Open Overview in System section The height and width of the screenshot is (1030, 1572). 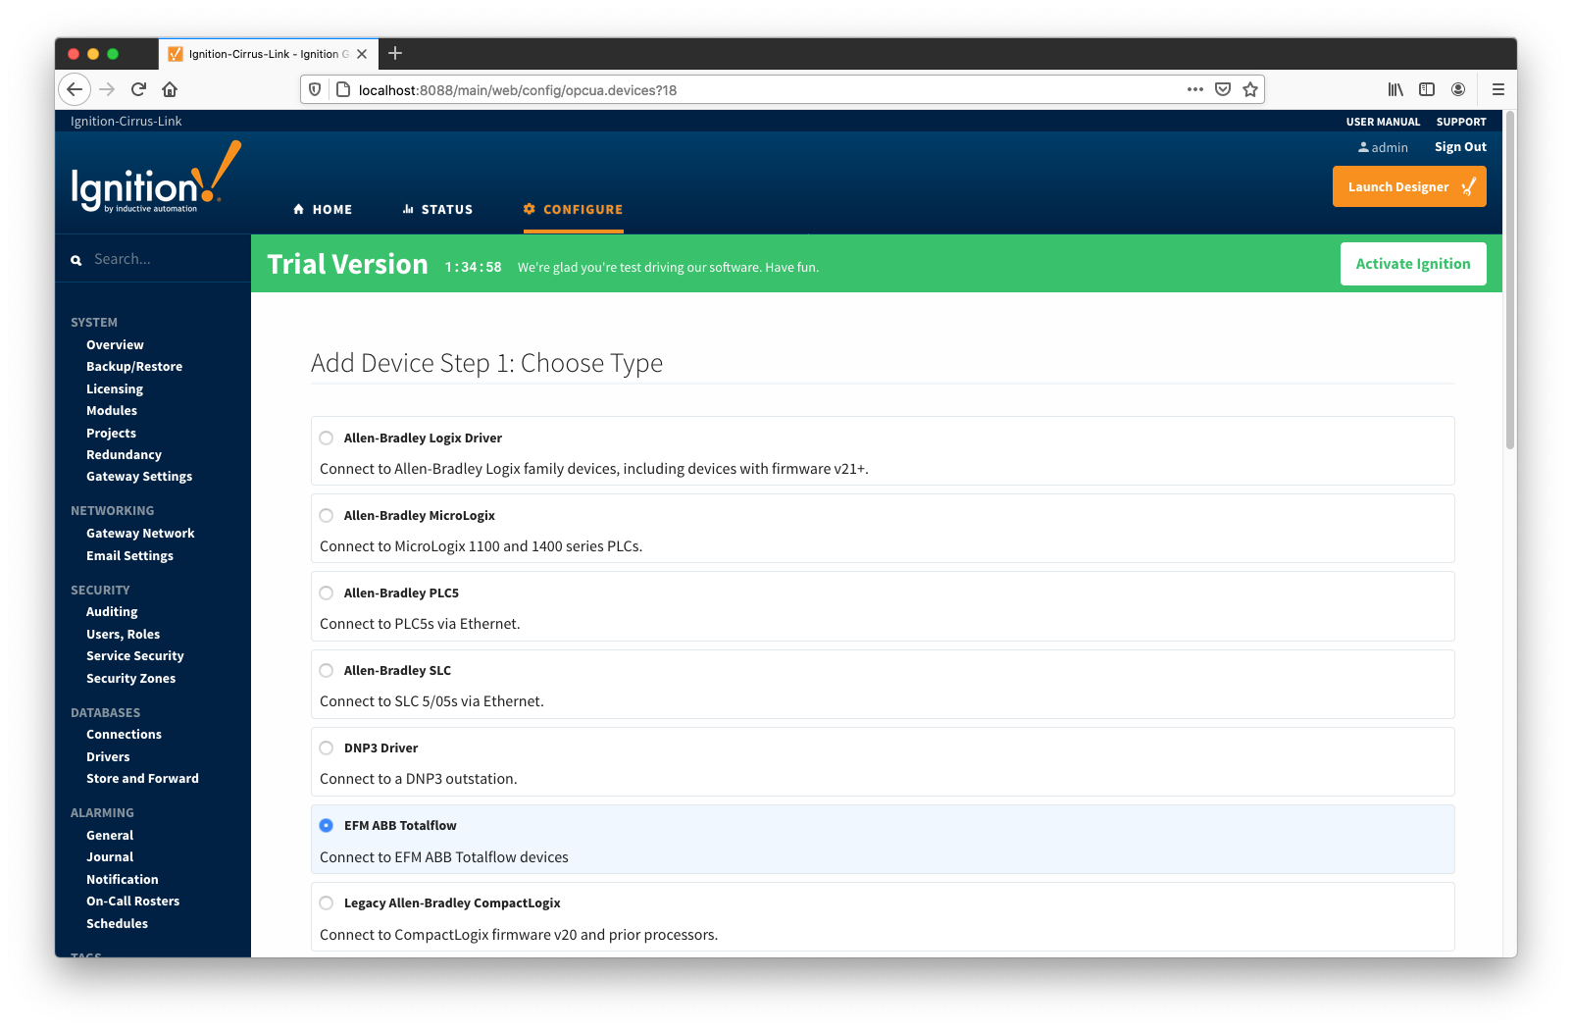pos(115,345)
